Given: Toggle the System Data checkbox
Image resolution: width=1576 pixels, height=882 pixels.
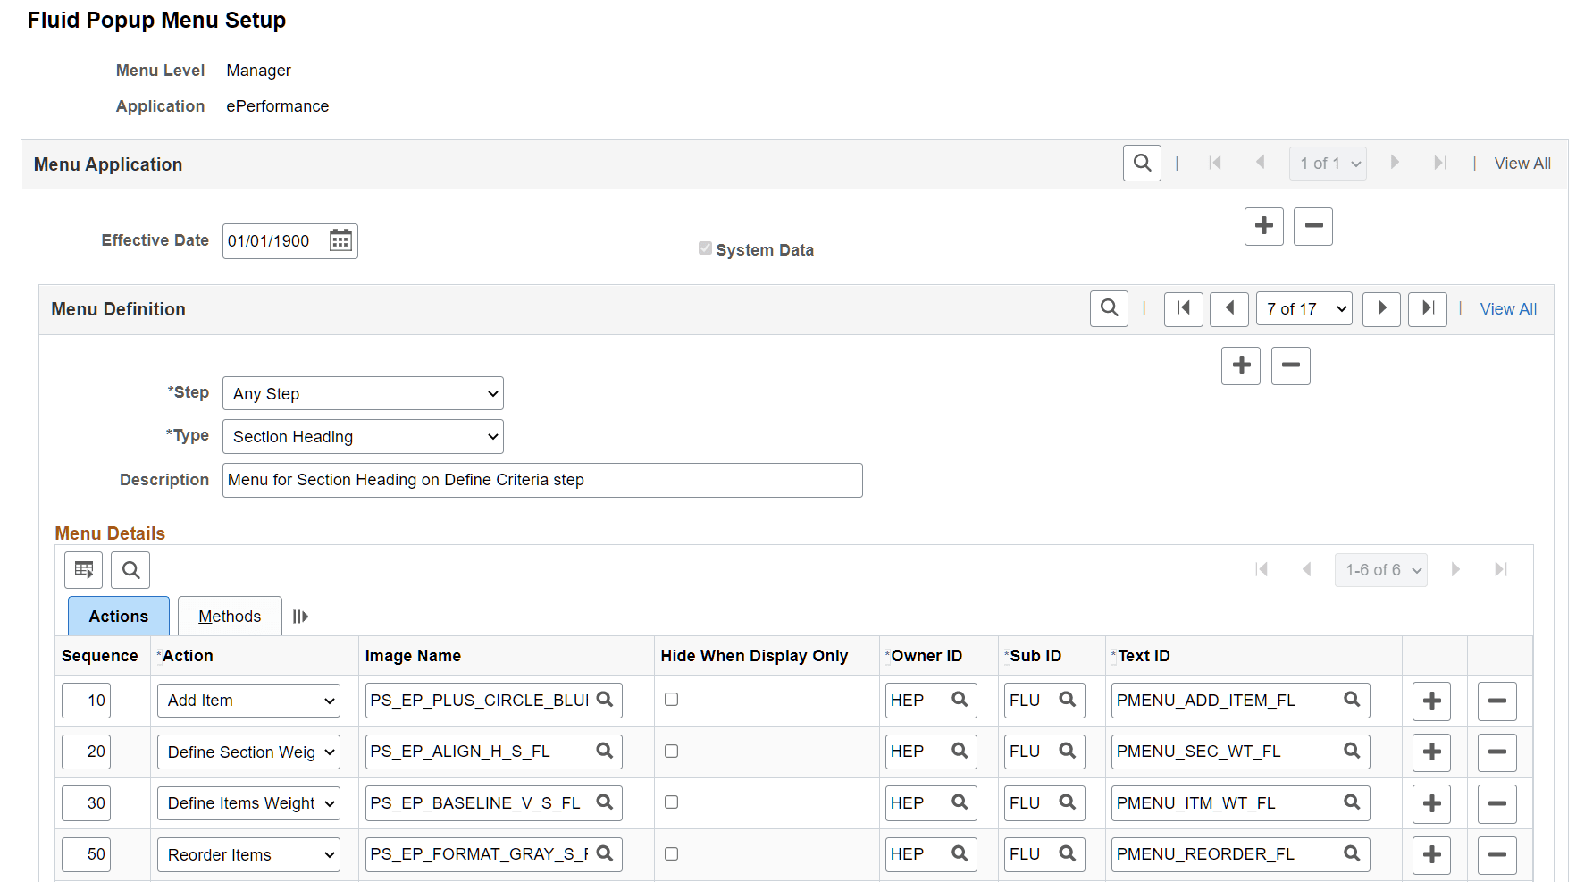Looking at the screenshot, I should coord(705,248).
